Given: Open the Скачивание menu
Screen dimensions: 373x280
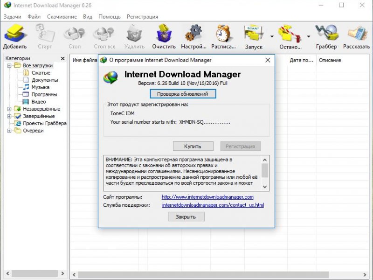Looking at the screenshot, I should tap(62, 17).
